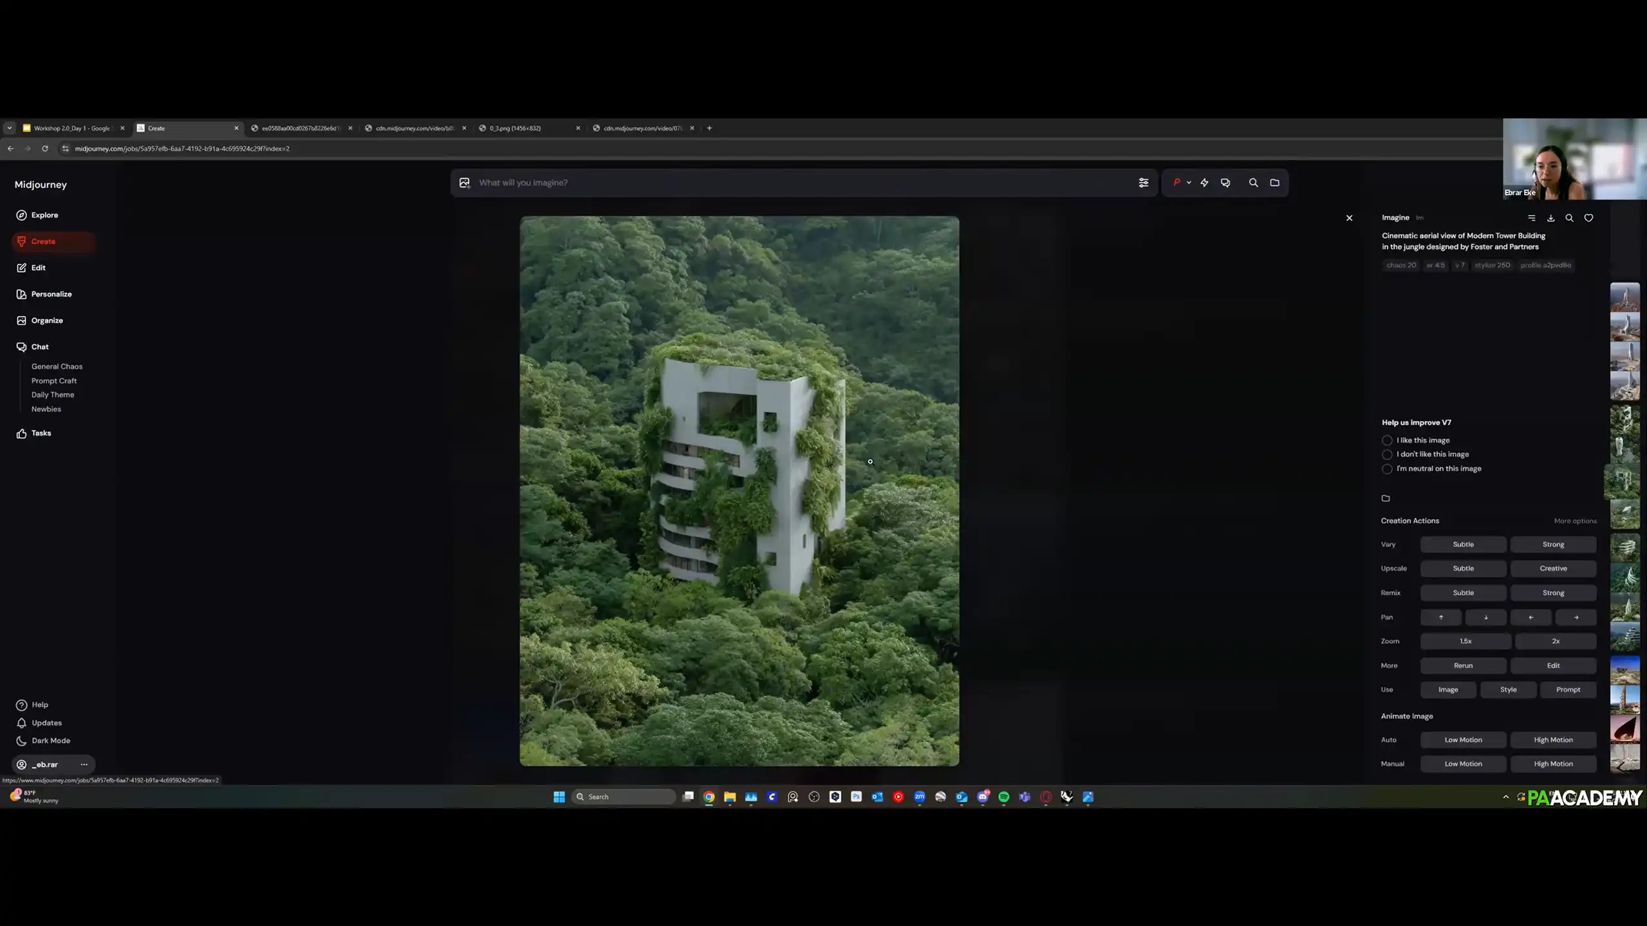Animate Manual Low Motion button
Viewport: 1647px width, 926px height.
pos(1463,764)
